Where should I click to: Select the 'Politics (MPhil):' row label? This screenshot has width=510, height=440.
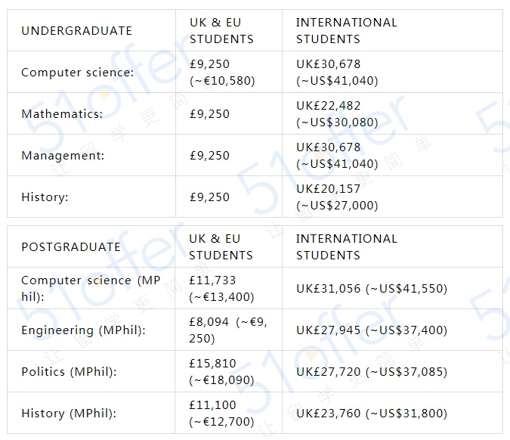click(x=69, y=372)
